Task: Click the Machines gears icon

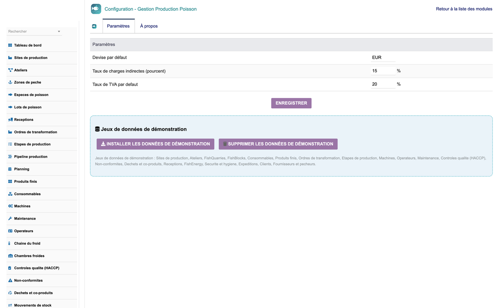Action: click(10, 206)
